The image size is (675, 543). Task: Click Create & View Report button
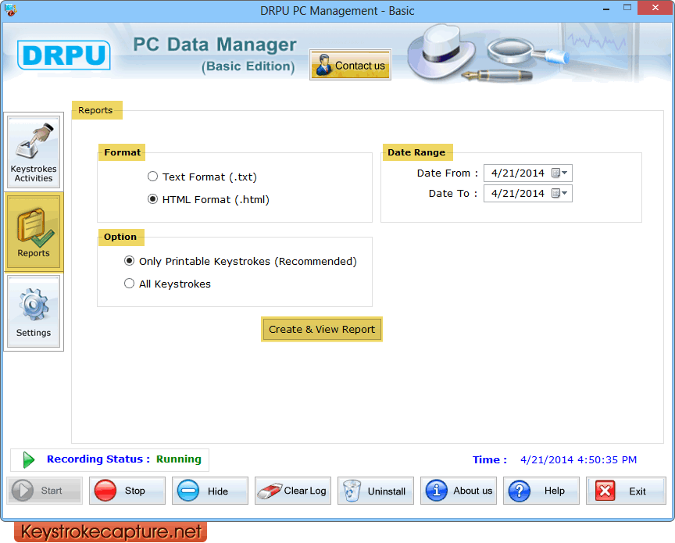pyautogui.click(x=322, y=330)
